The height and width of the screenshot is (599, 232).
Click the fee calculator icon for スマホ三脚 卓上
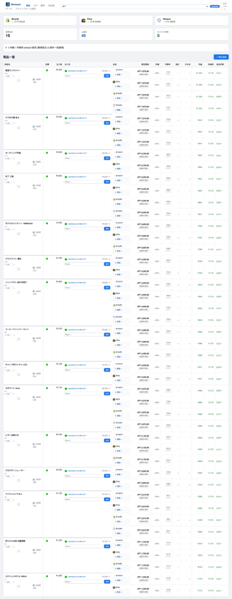(x=33, y=127)
